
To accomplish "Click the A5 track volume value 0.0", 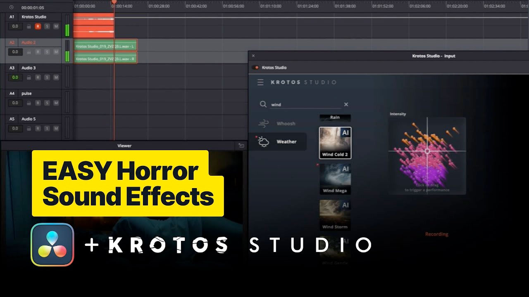I will (x=15, y=129).
